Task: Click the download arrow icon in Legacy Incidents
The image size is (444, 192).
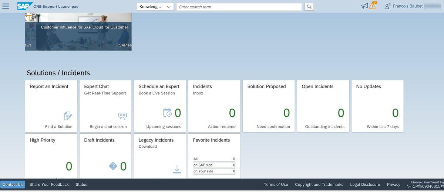Action: 177,169
